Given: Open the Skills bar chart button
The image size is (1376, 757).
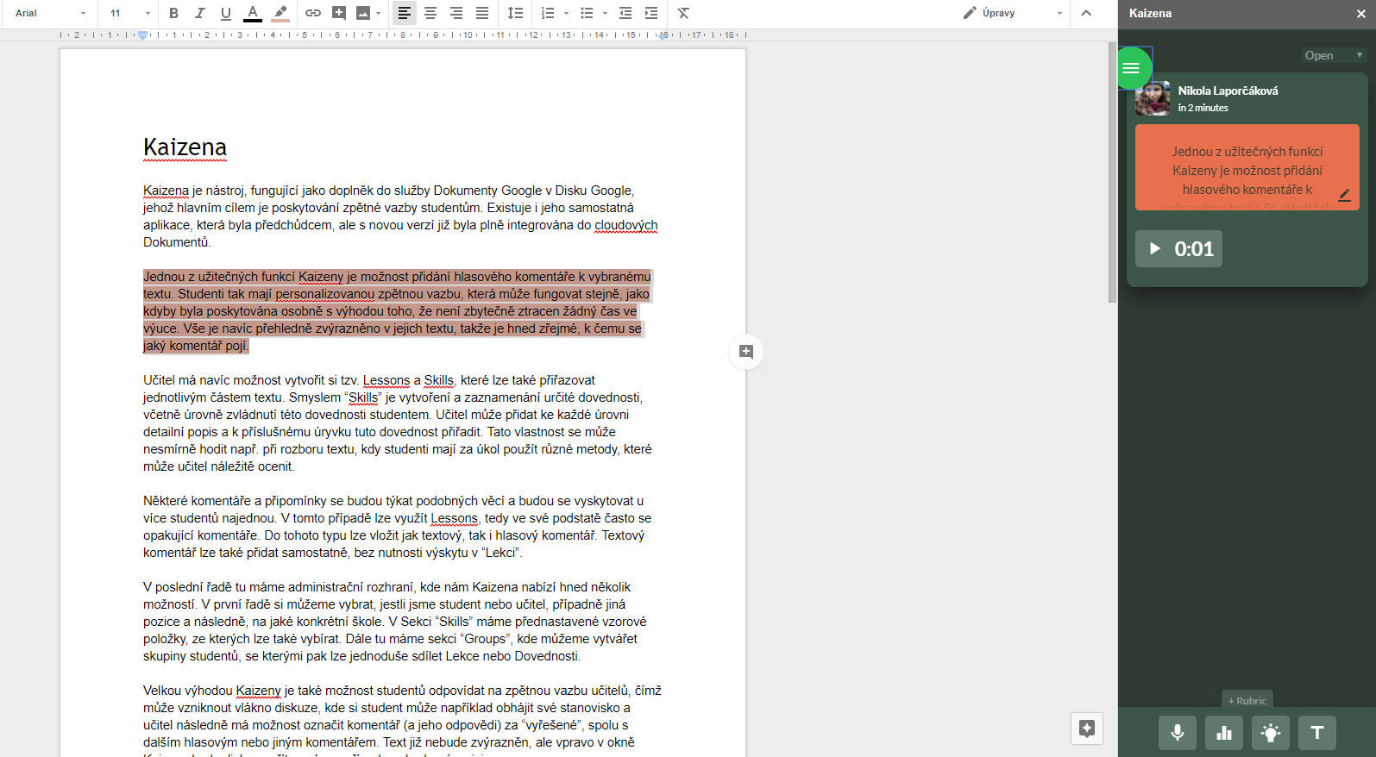Looking at the screenshot, I should (1224, 733).
